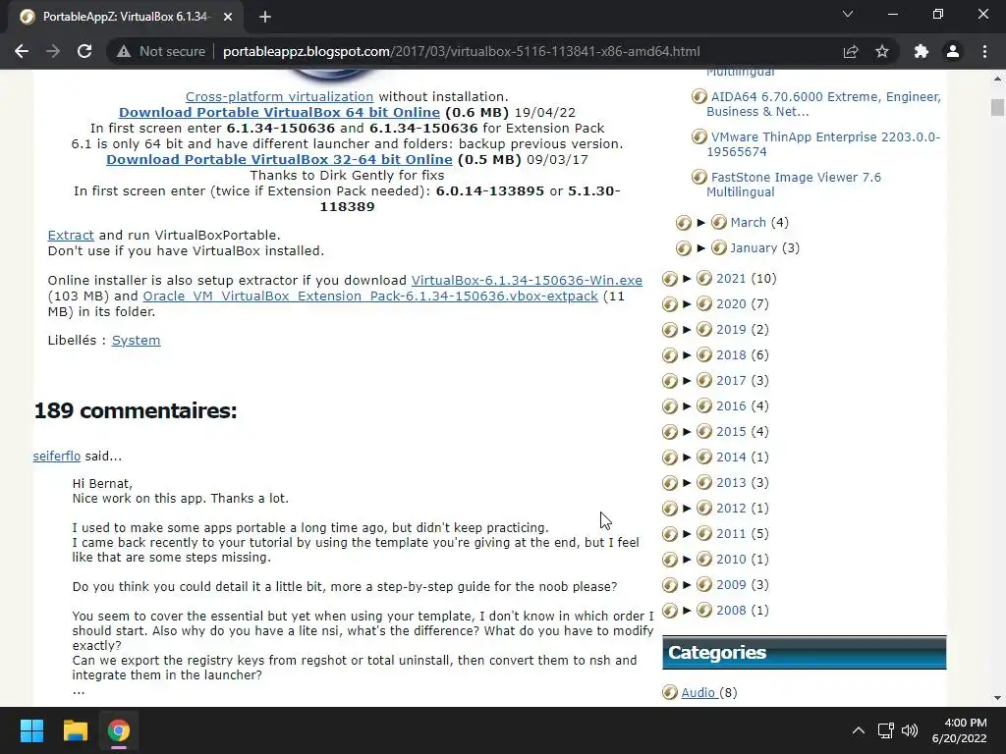Open the tab search chevron
The image size is (1006, 754).
[x=848, y=14]
